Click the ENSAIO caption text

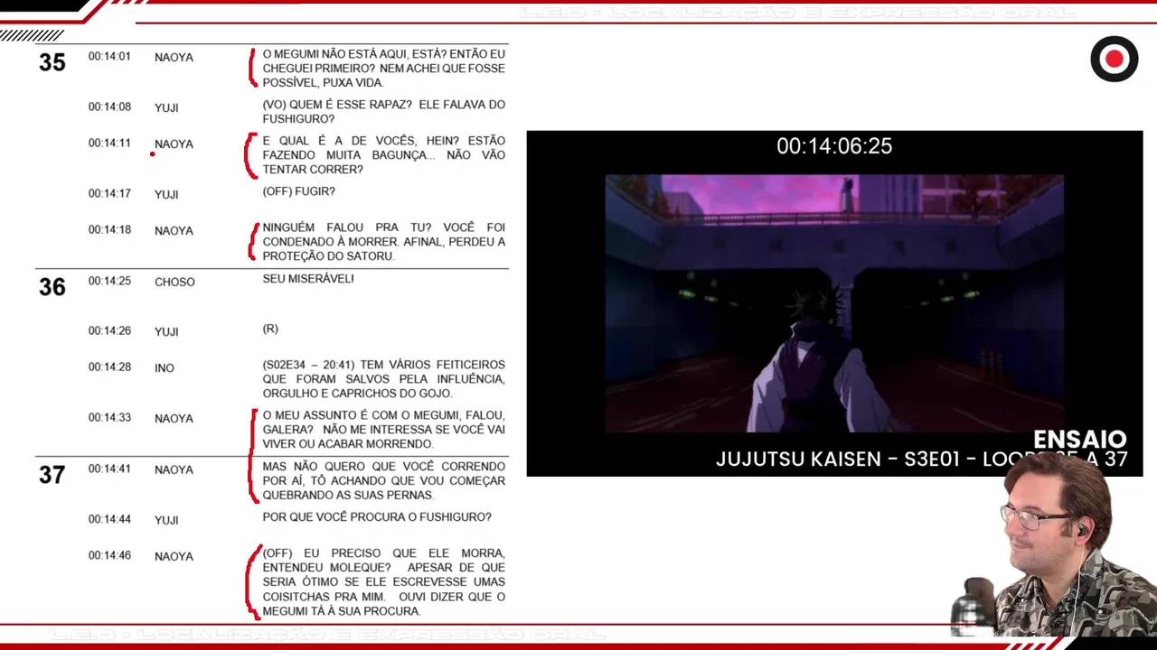pyautogui.click(x=1079, y=440)
